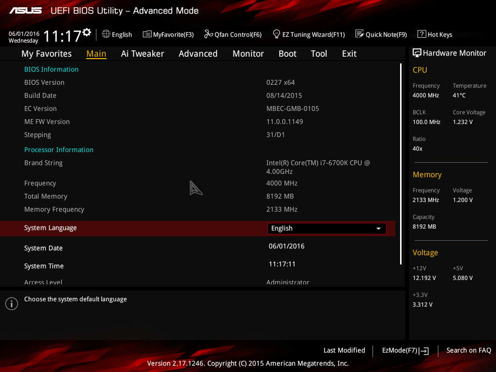
Task: Click the Stepping value 31/D1
Action: coord(276,135)
